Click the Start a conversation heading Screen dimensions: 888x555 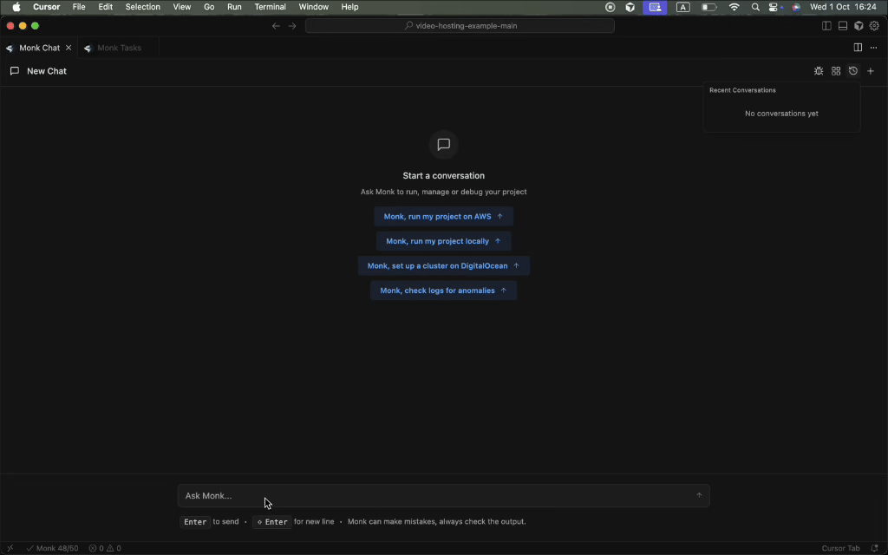click(x=443, y=175)
